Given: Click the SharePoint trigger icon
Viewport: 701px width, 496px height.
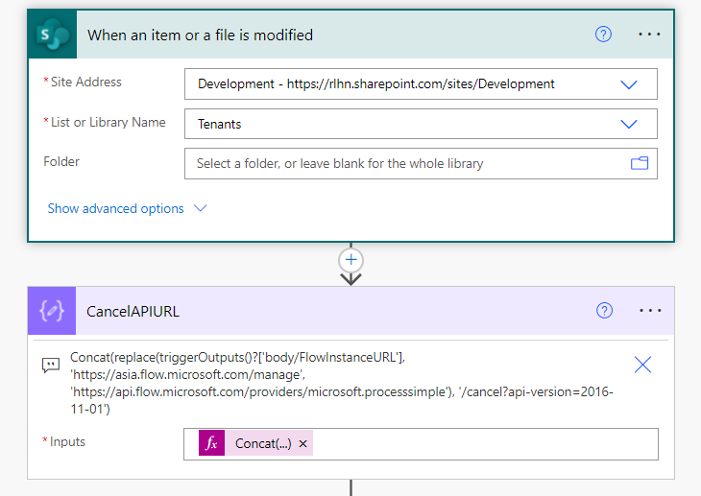Looking at the screenshot, I should point(51,35).
